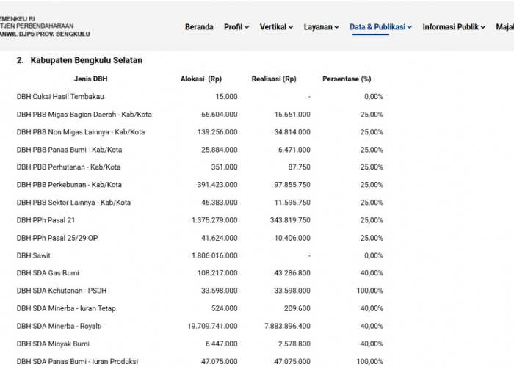Open the Layanan dropdown menu

point(322,27)
